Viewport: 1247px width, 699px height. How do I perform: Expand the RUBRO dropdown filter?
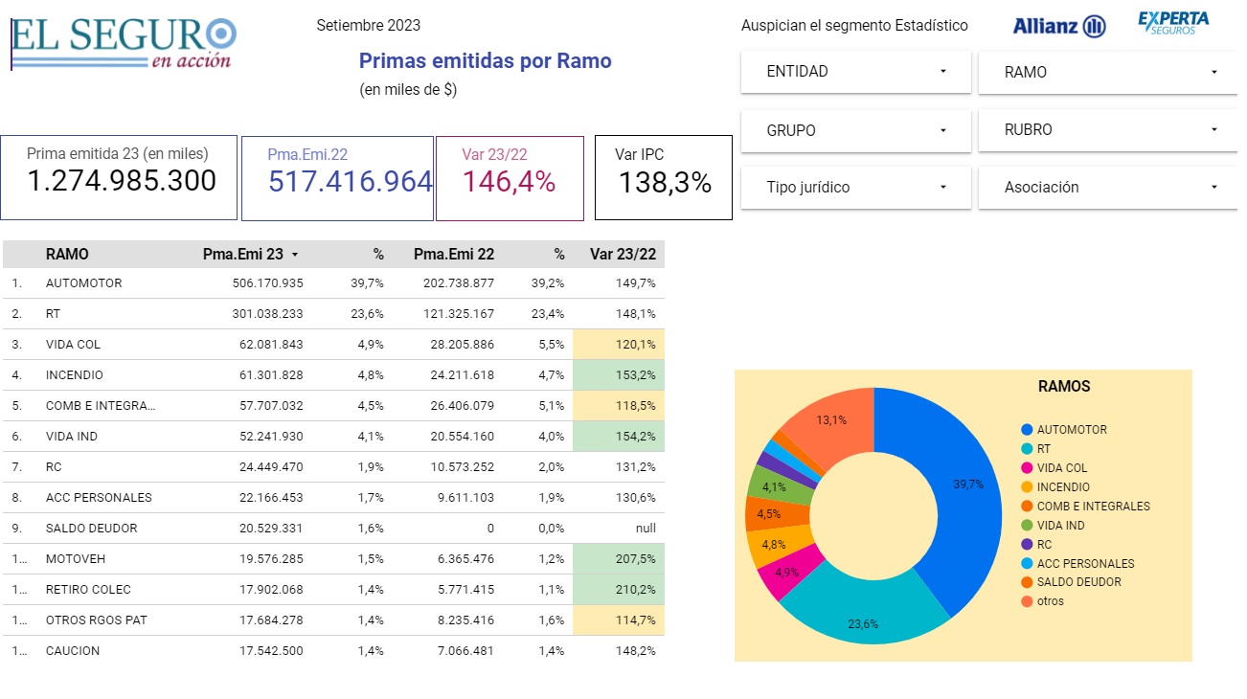(1109, 130)
